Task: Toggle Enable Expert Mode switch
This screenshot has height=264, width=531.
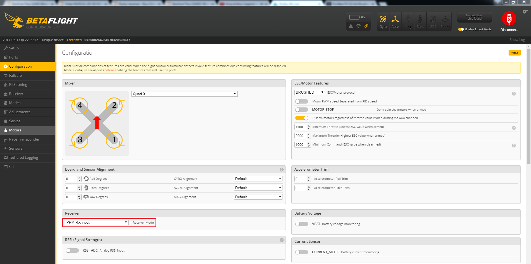Action: 461,29
